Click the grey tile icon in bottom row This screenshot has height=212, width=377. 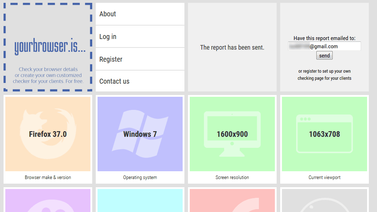(x=325, y=200)
